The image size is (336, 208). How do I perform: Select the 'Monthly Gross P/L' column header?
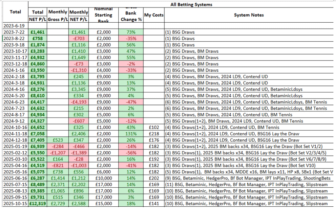pyautogui.click(x=58, y=15)
